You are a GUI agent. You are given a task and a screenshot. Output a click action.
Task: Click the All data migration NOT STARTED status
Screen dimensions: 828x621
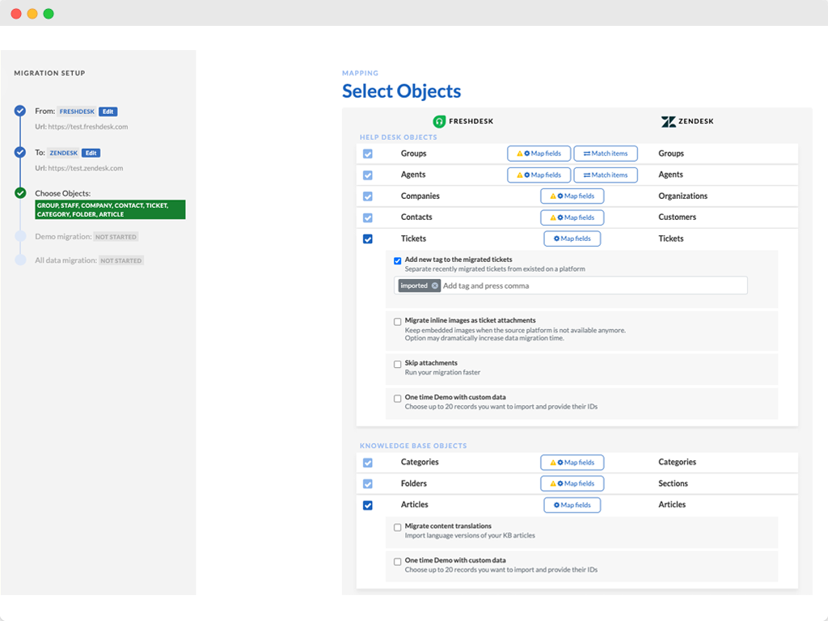(x=121, y=261)
